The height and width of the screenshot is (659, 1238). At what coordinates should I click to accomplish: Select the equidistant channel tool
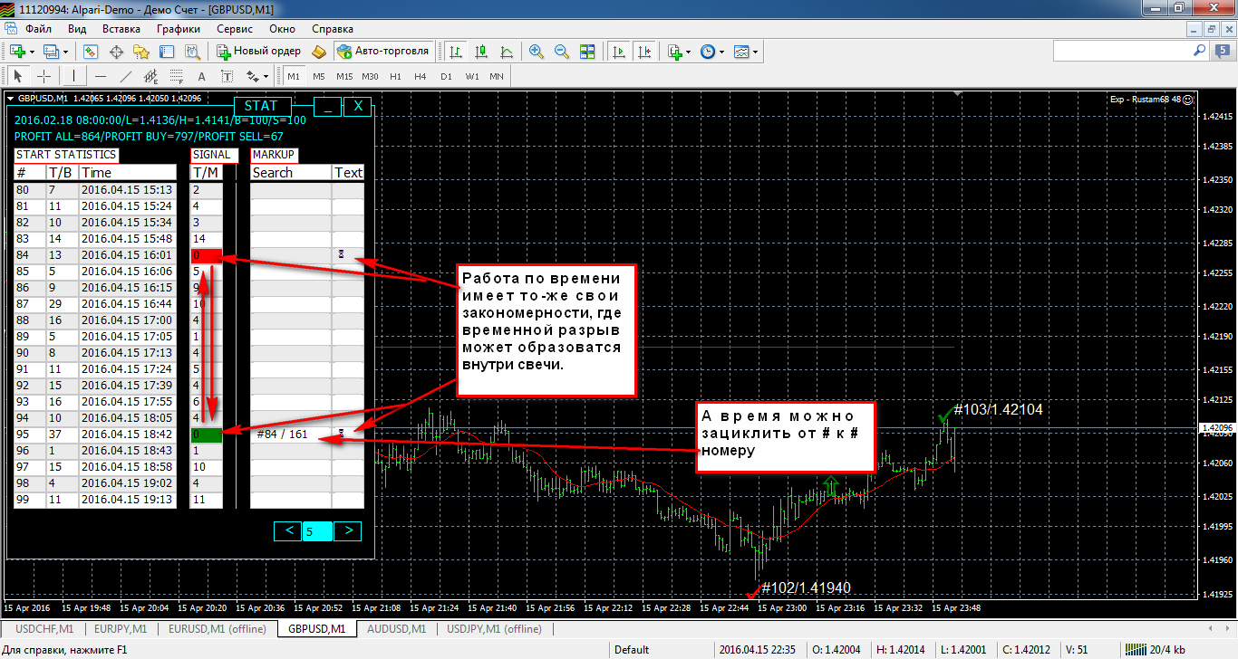click(151, 76)
